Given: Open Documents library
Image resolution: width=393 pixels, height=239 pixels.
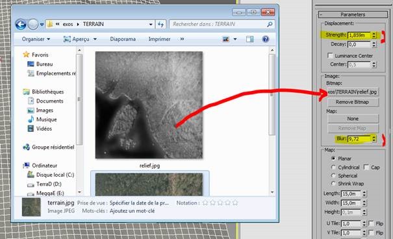Looking at the screenshot, I should (x=49, y=101).
